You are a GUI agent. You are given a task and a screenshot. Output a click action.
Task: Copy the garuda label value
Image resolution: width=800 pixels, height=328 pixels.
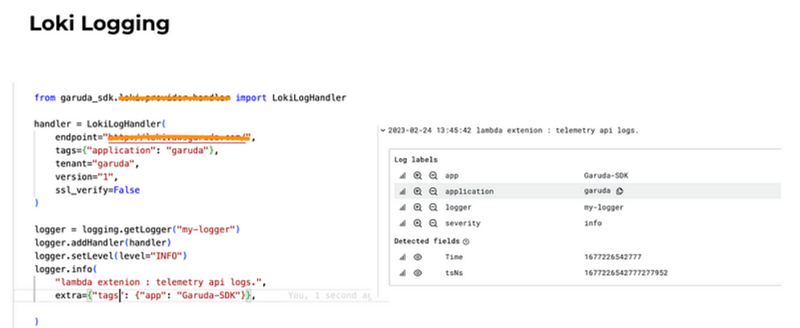point(620,191)
